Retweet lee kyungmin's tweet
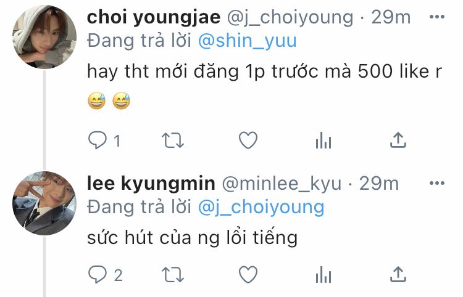This screenshot has height=297, width=463. tap(173, 275)
